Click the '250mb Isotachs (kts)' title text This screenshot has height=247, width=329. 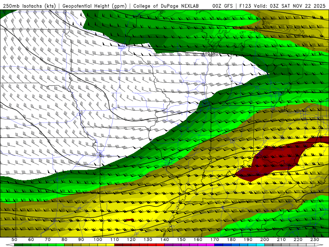[x=30, y=6]
